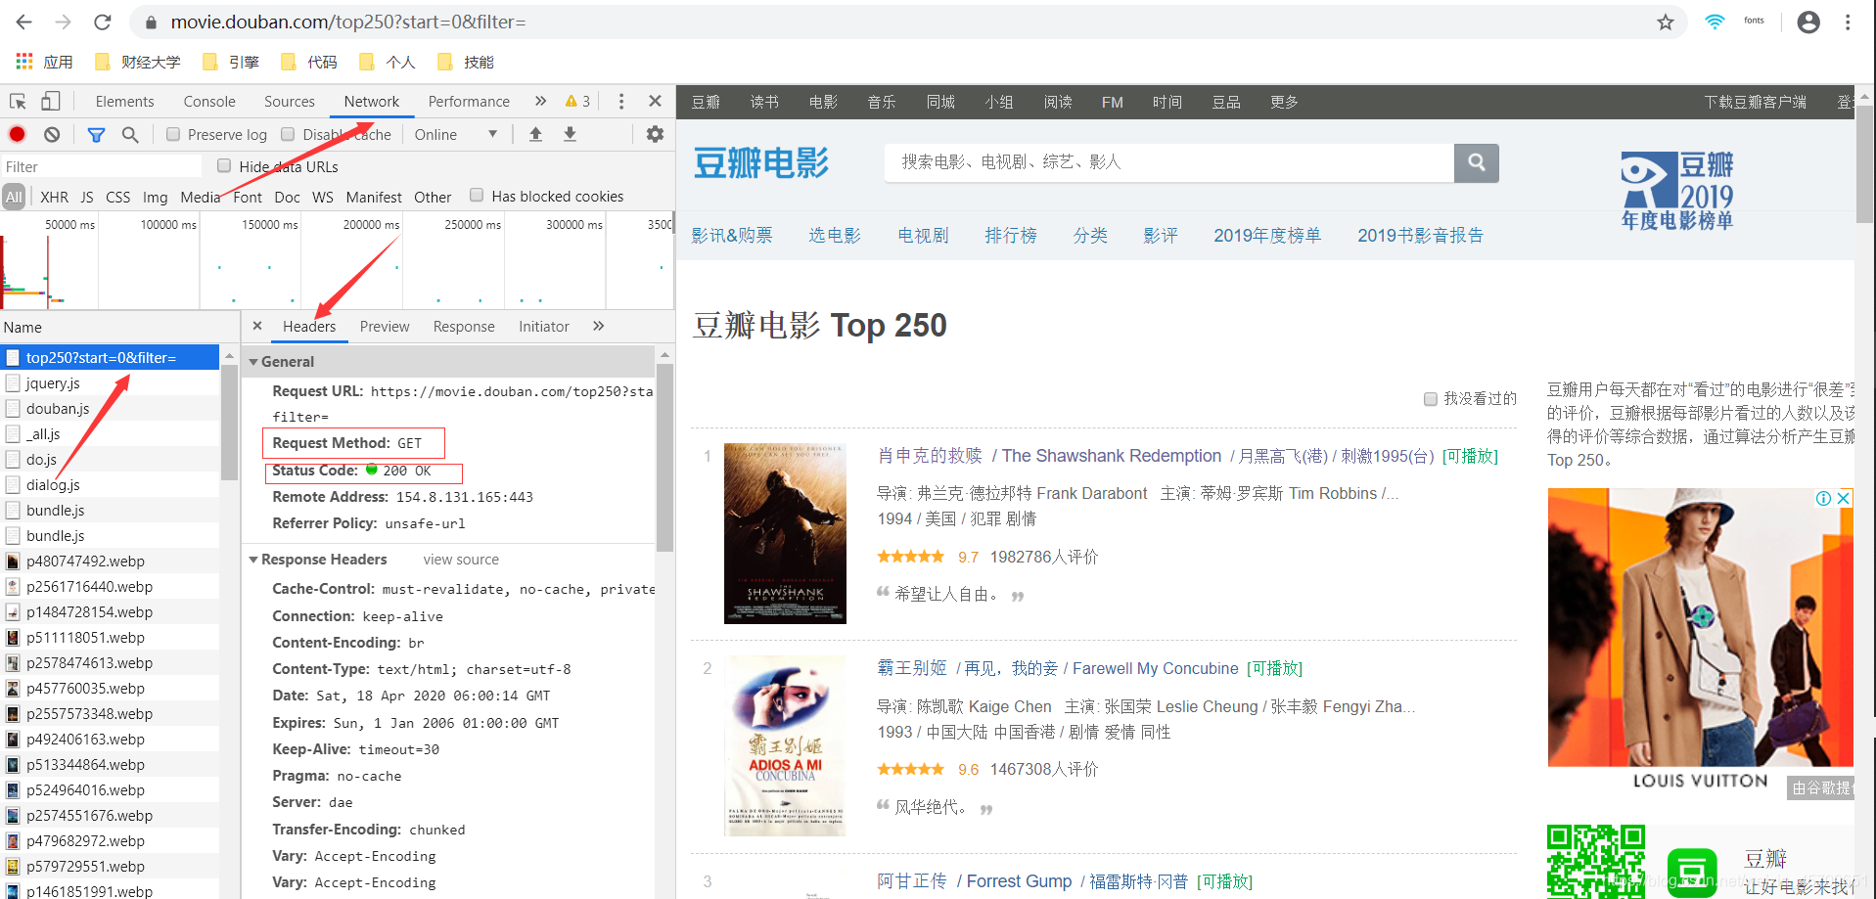The image size is (1876, 899).
Task: Switch to the Sources tab
Action: point(290,101)
